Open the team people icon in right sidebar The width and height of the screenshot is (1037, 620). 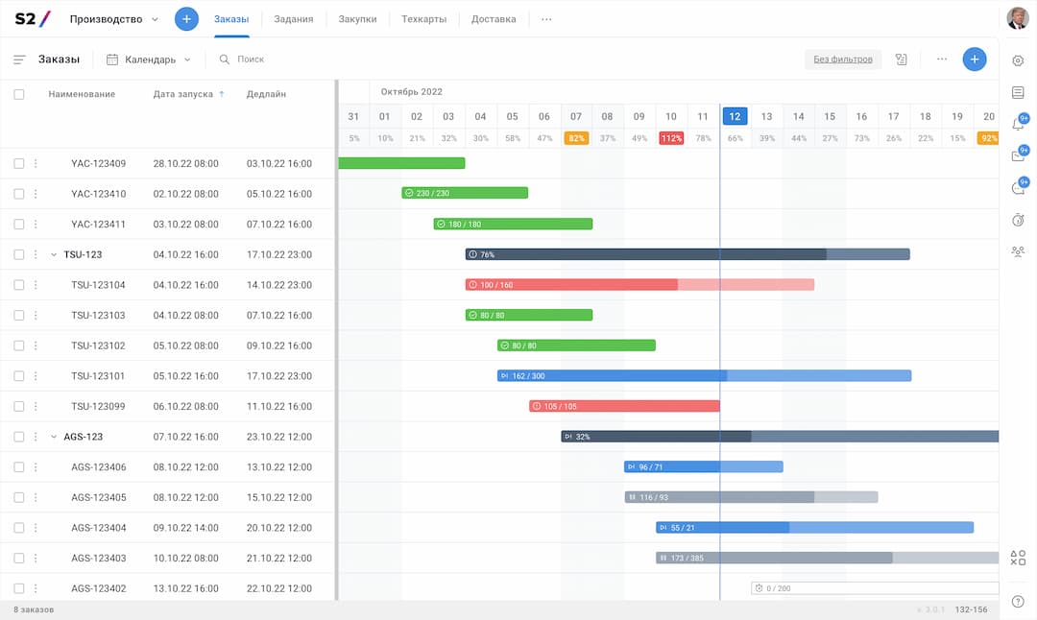(x=1018, y=251)
